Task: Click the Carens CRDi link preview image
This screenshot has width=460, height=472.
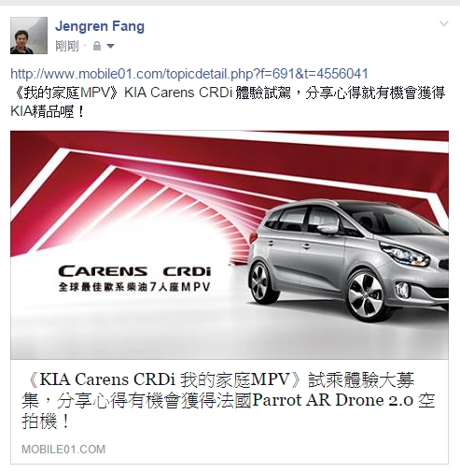Action: click(x=230, y=245)
